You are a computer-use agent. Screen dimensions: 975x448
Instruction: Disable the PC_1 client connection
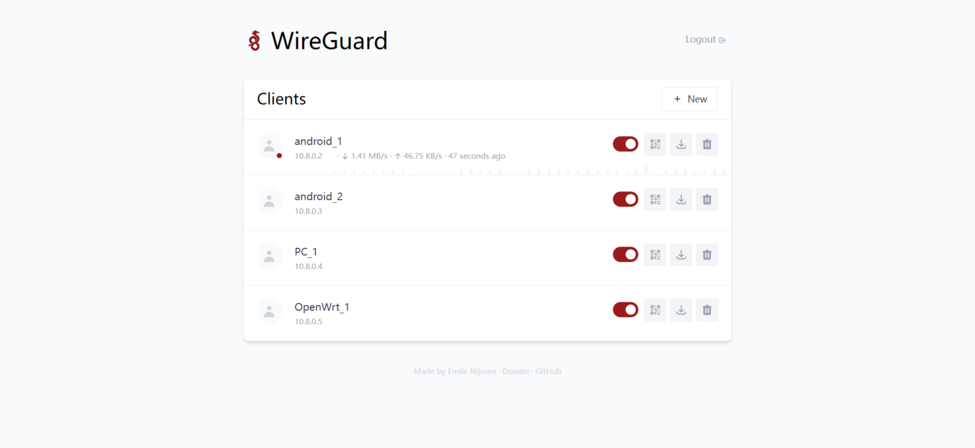(x=625, y=254)
